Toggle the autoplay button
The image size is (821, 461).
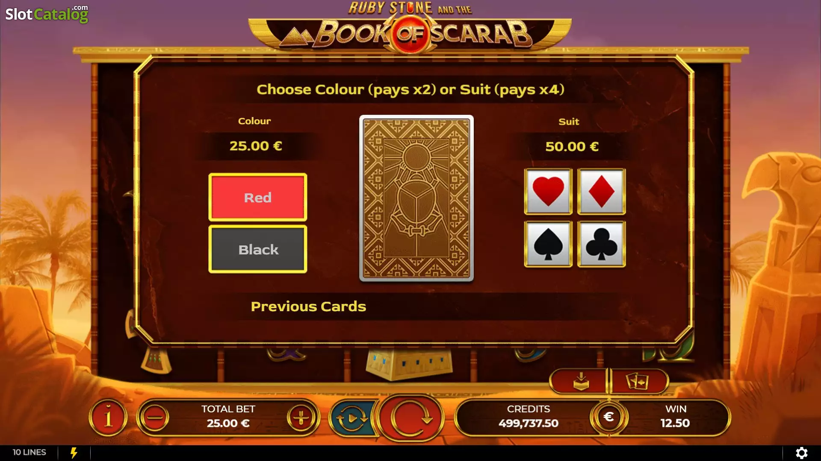tap(352, 418)
